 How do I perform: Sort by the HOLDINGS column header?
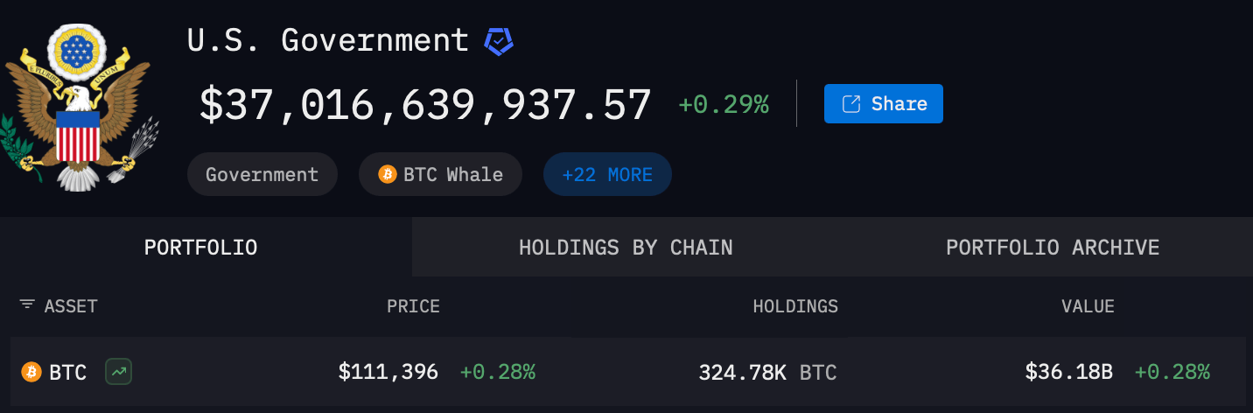point(795,306)
